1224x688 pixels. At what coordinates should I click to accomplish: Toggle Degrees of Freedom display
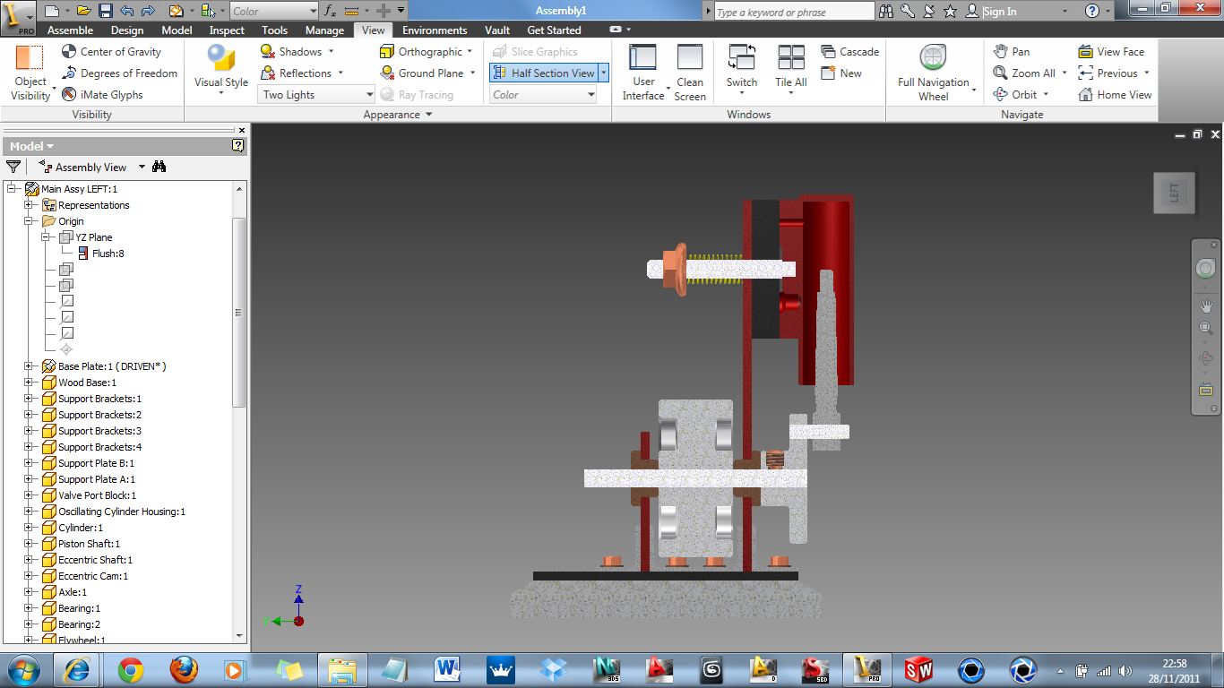tap(119, 73)
